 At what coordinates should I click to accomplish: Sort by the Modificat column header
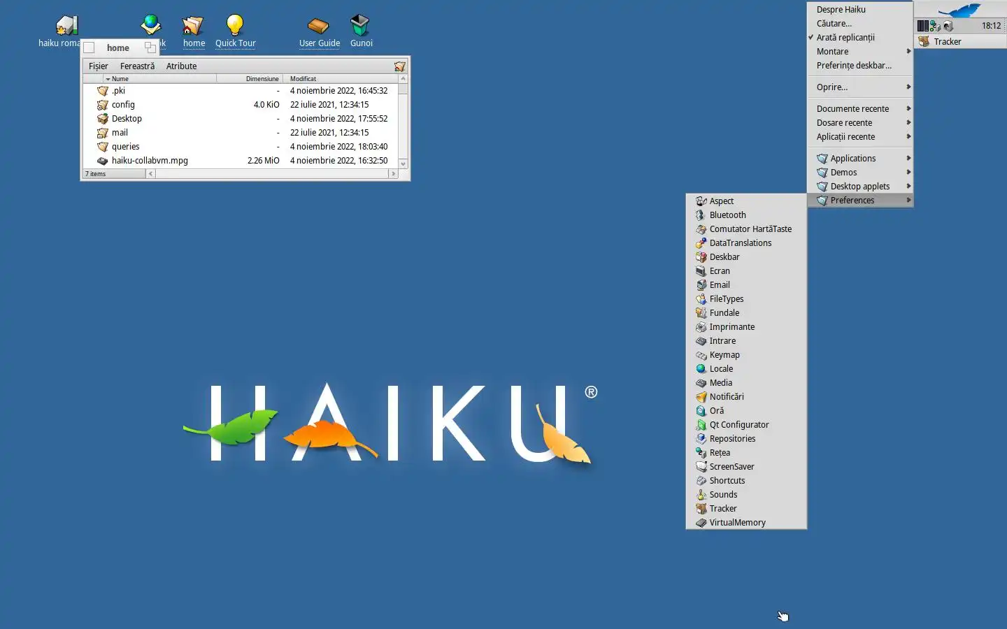(x=341, y=79)
